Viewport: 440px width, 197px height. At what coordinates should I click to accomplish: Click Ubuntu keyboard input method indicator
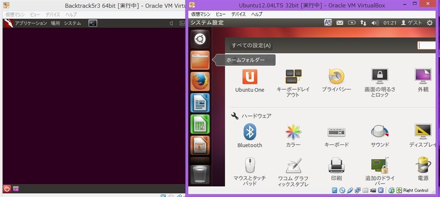point(328,23)
